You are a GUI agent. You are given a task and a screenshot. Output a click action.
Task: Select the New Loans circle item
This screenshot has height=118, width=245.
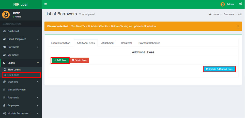tap(14, 69)
